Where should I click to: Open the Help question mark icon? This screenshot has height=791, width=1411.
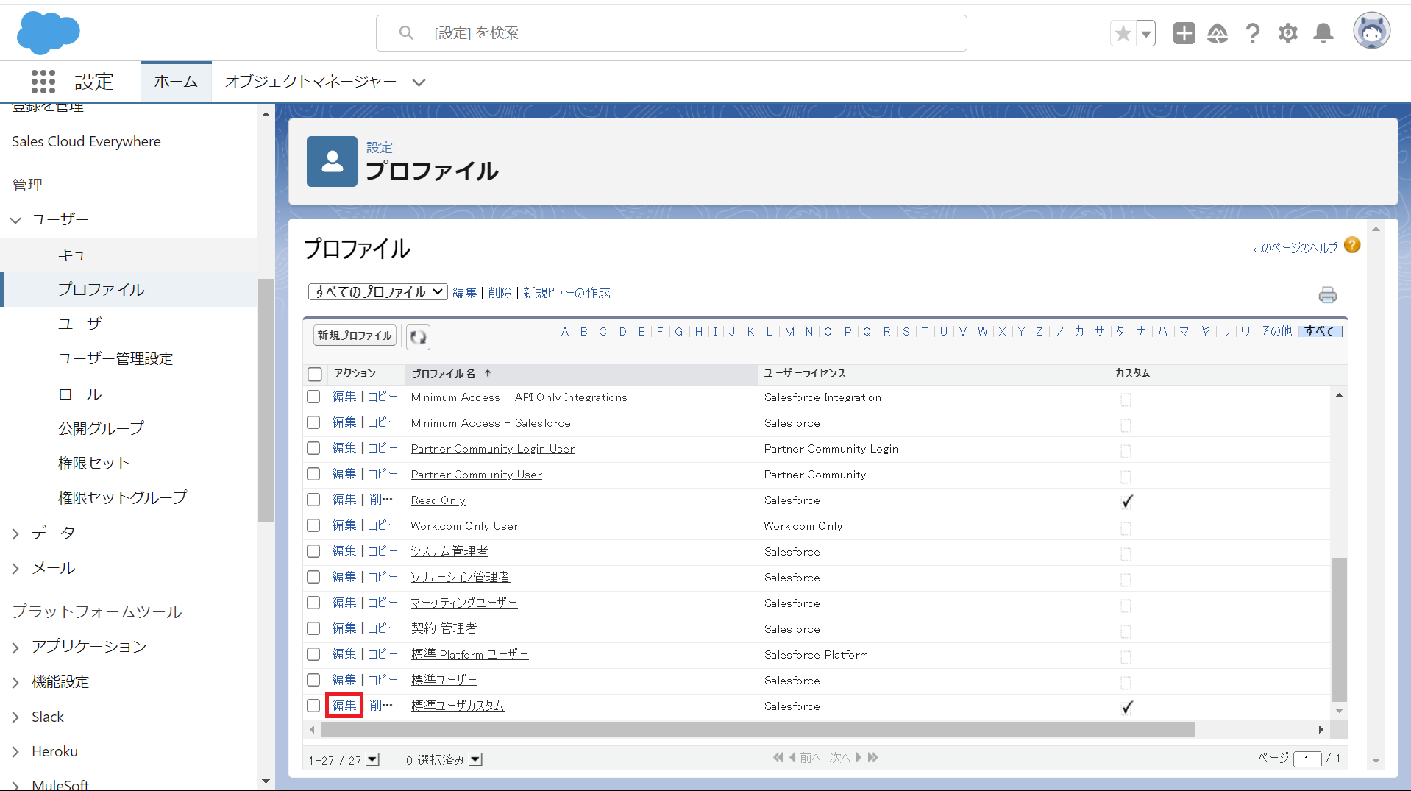tap(1253, 33)
